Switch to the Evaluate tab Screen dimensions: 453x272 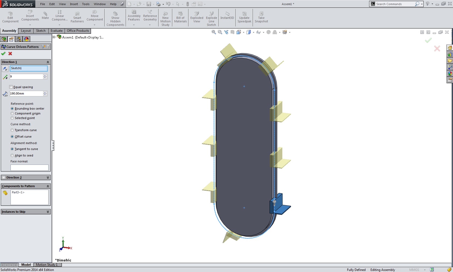coord(57,31)
